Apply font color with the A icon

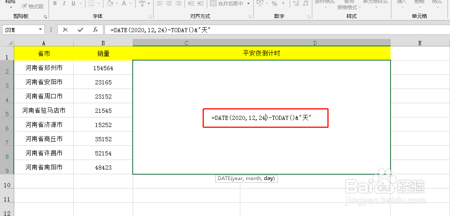[124, 3]
